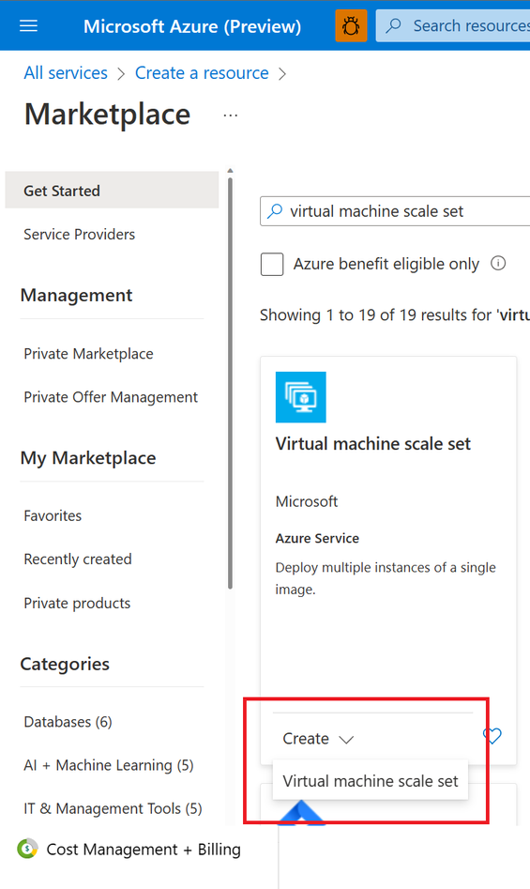The height and width of the screenshot is (889, 530).
Task: Click the orange bug report icon
Action: (351, 26)
